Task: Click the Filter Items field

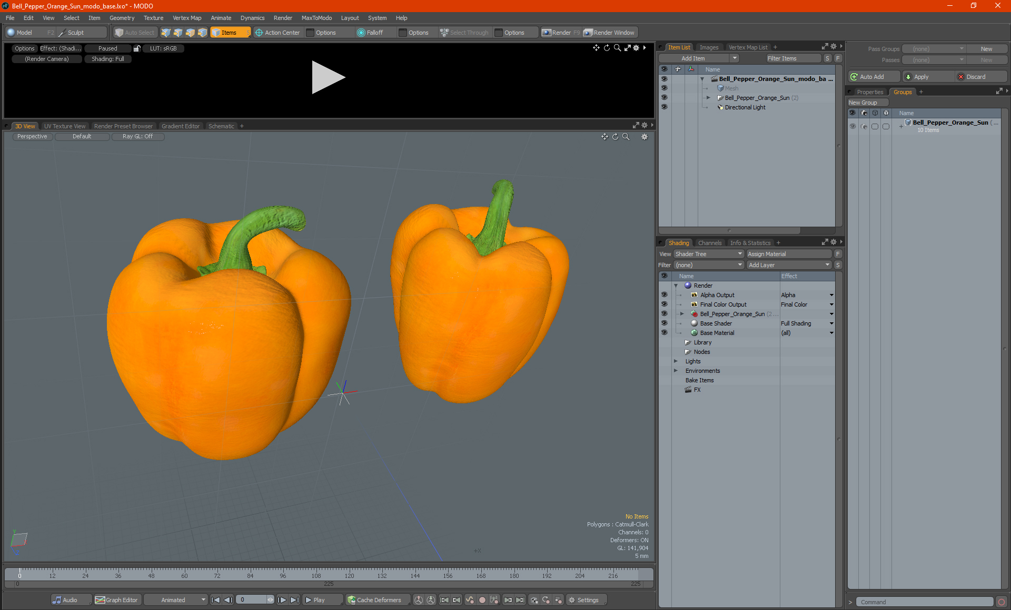Action: (x=794, y=58)
